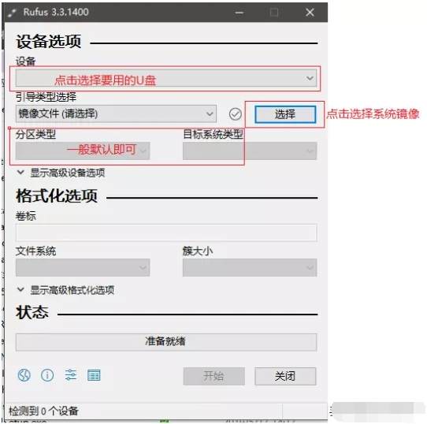Open the 目标系统类型 dropdown

(x=250, y=151)
